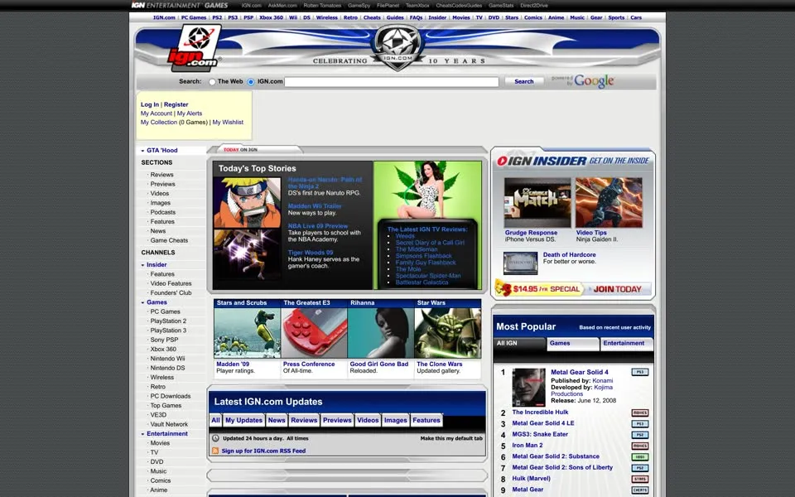Click the PS3 badge beside Metal Gear Solid 4 LE

click(640, 424)
